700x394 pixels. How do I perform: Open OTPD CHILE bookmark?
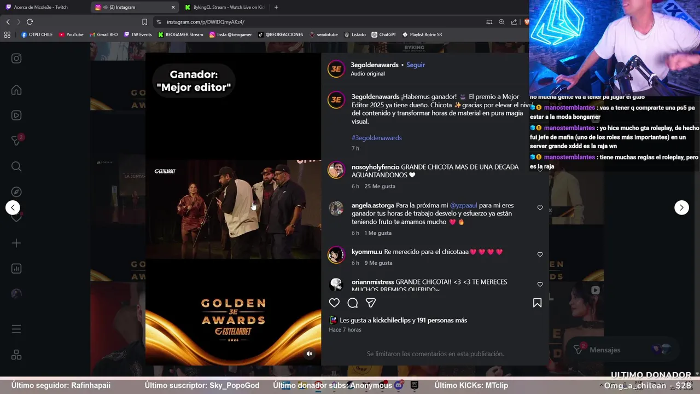pos(37,34)
